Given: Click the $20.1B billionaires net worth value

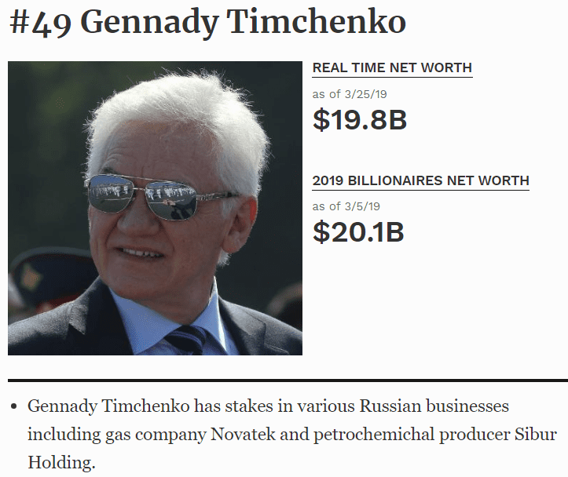Looking at the screenshot, I should [358, 231].
